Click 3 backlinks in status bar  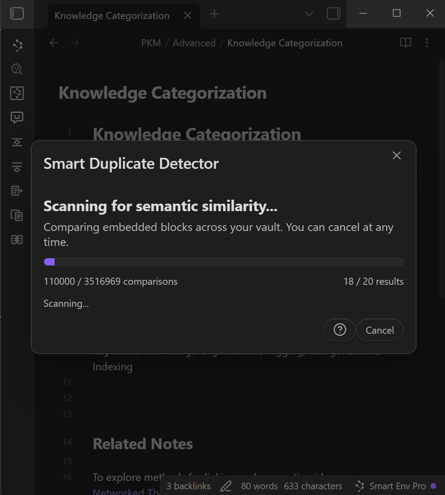click(x=189, y=486)
